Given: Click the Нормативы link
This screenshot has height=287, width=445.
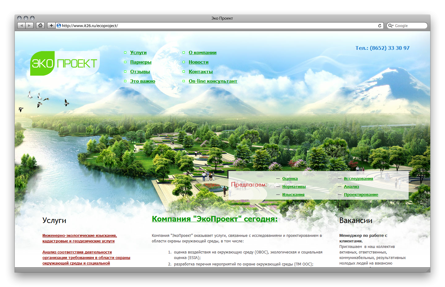Looking at the screenshot, I should [x=294, y=187].
